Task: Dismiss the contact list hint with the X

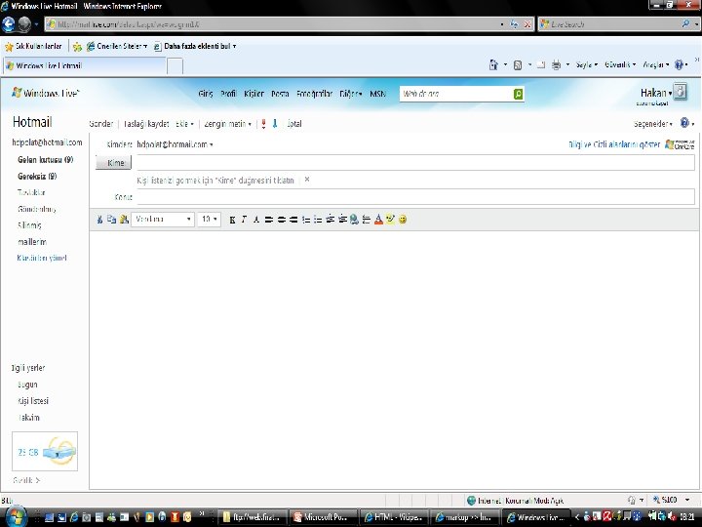Action: [x=307, y=180]
